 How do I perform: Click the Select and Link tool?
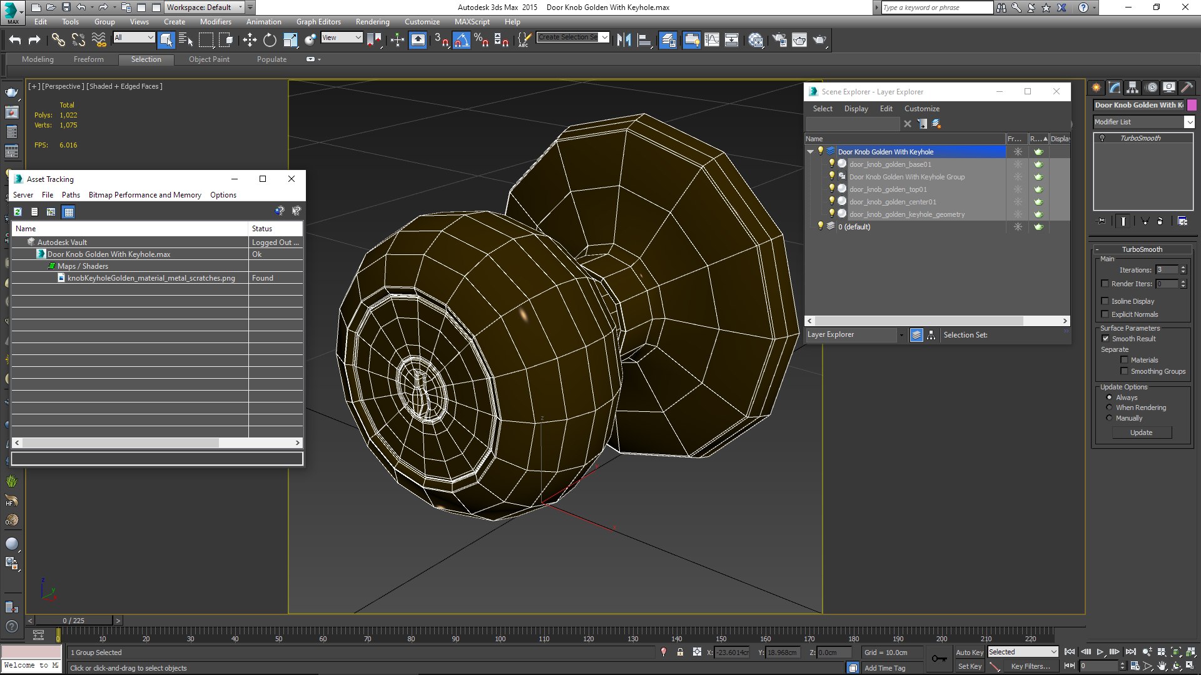58,40
